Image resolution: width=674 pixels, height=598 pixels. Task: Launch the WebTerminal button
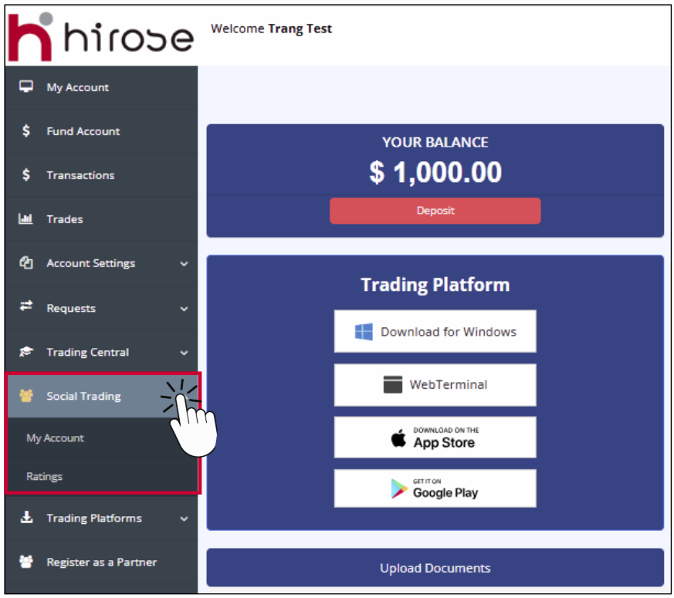tap(435, 384)
